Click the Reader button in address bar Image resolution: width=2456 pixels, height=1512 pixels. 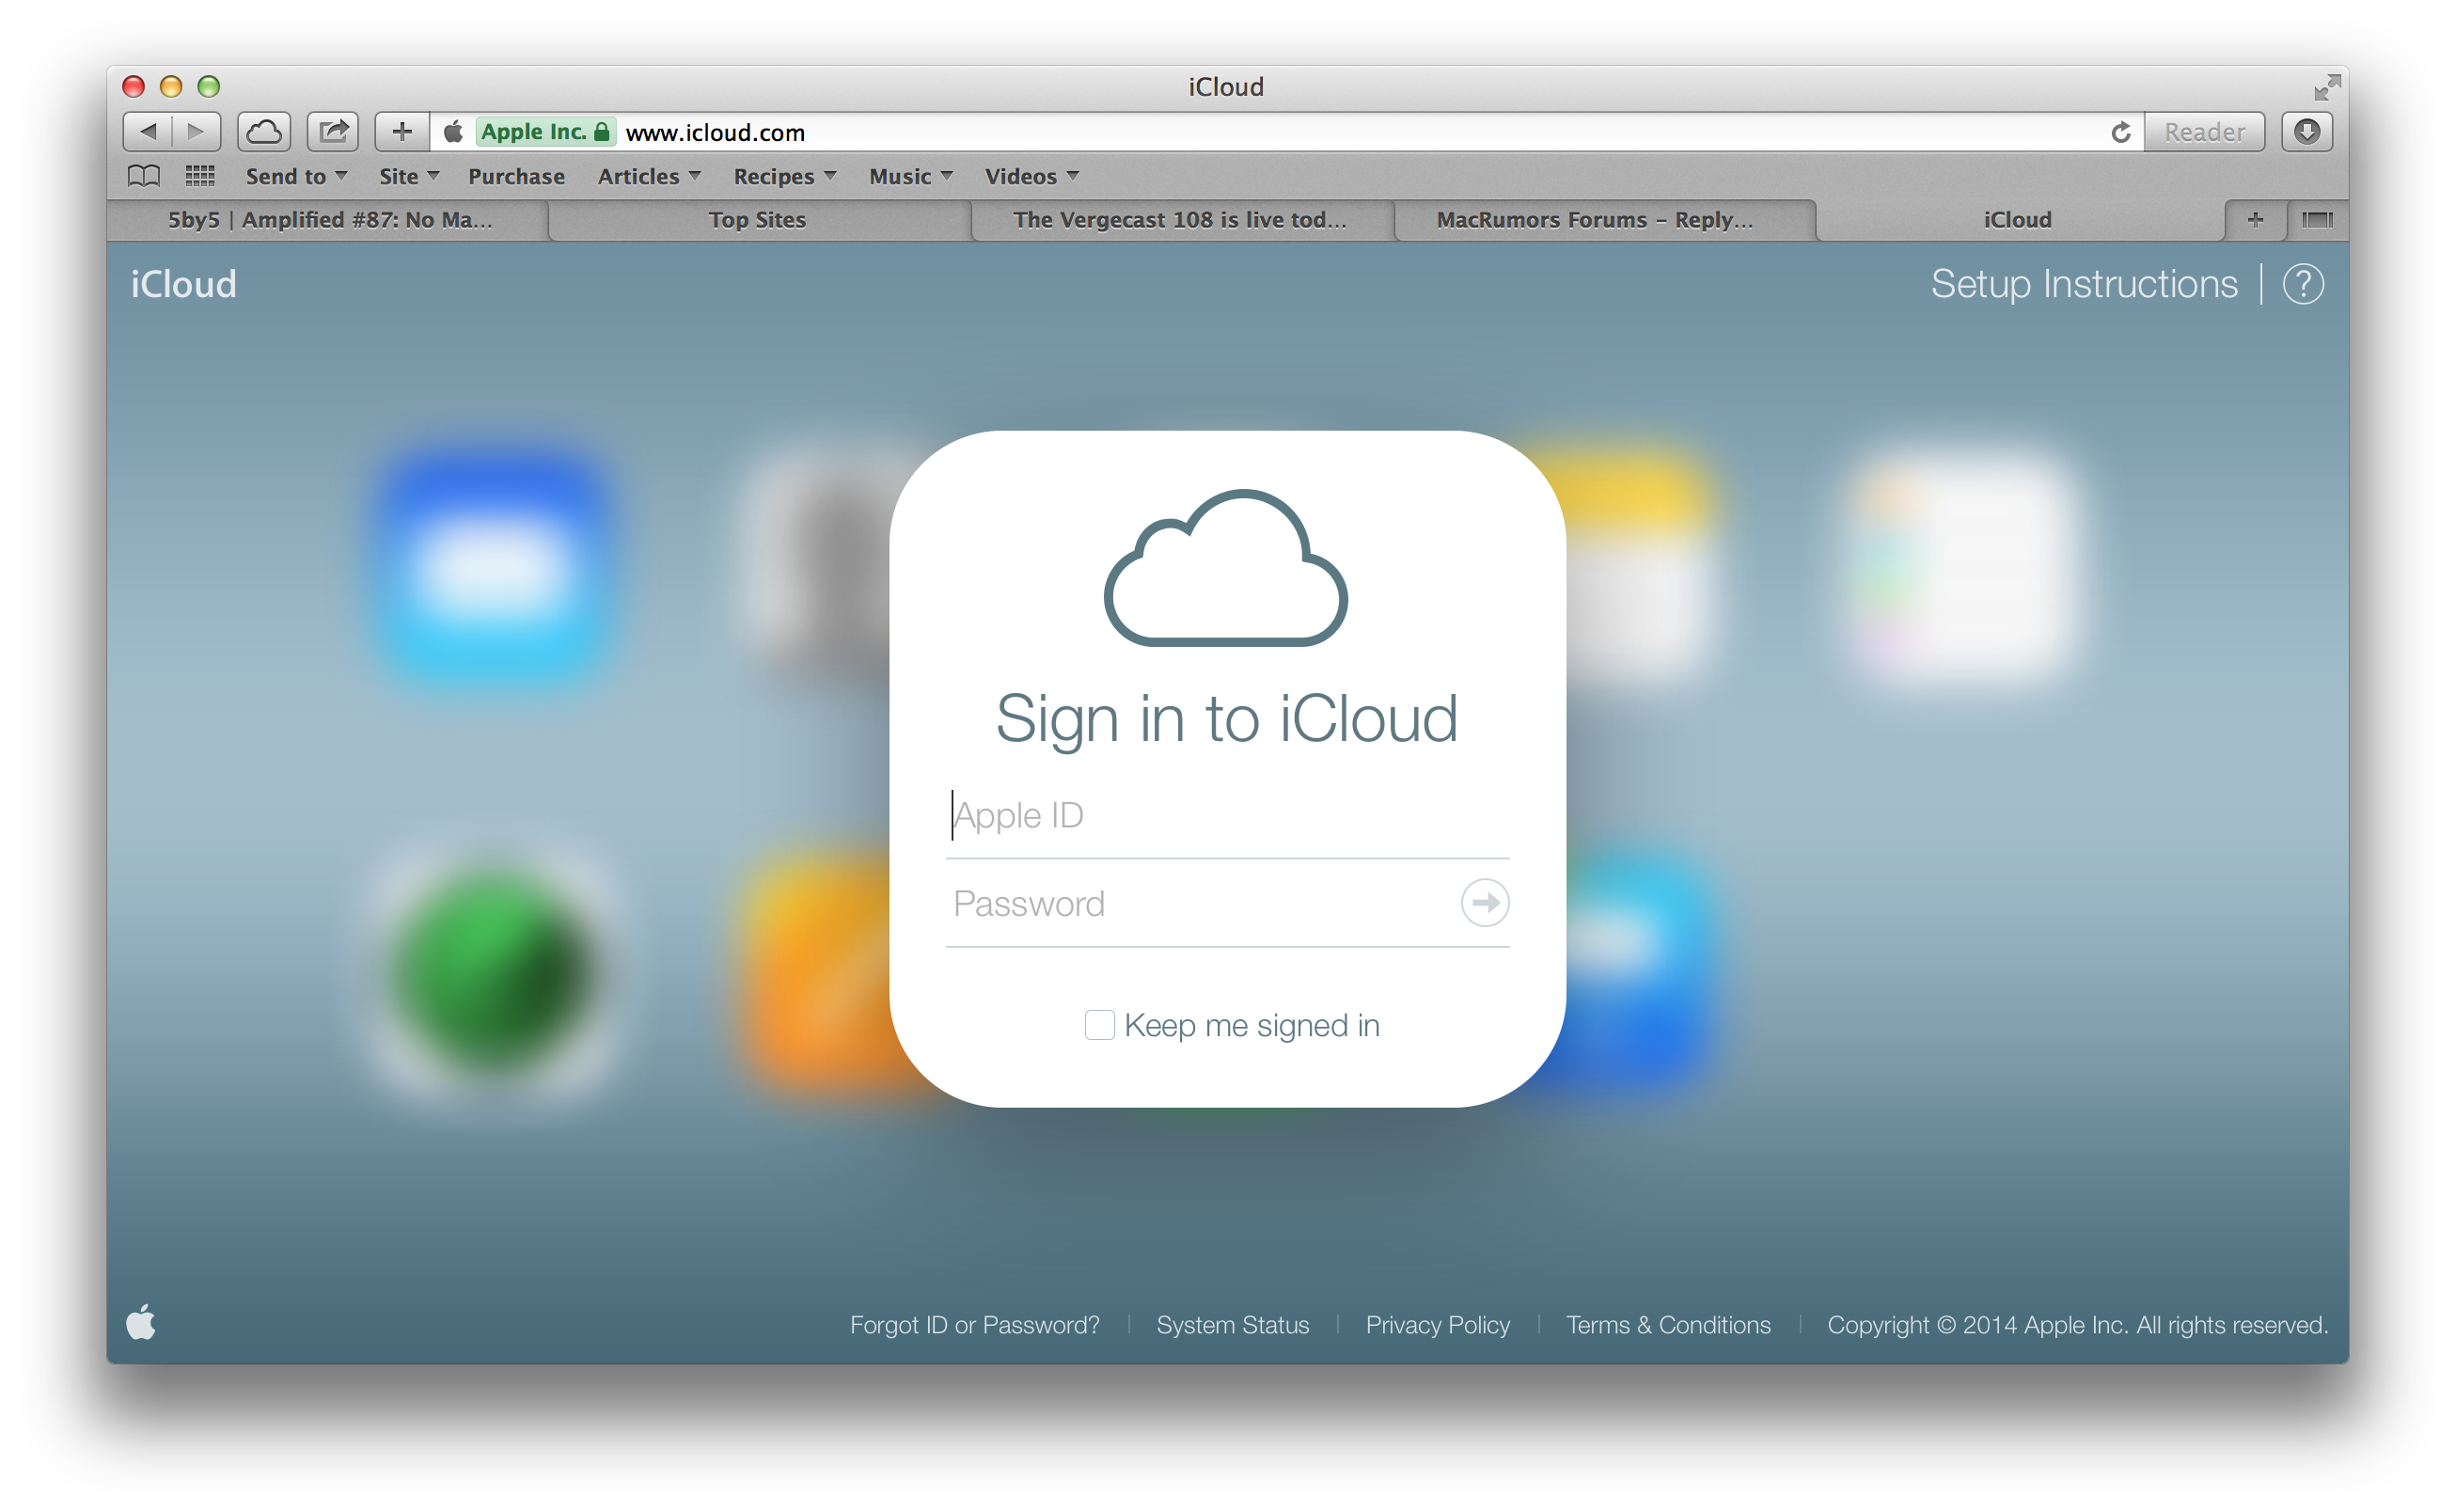(x=2204, y=132)
